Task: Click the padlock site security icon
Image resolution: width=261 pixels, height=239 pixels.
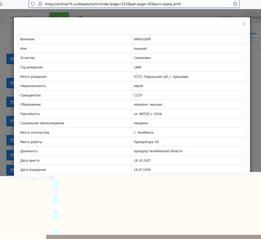Action: point(40,4)
